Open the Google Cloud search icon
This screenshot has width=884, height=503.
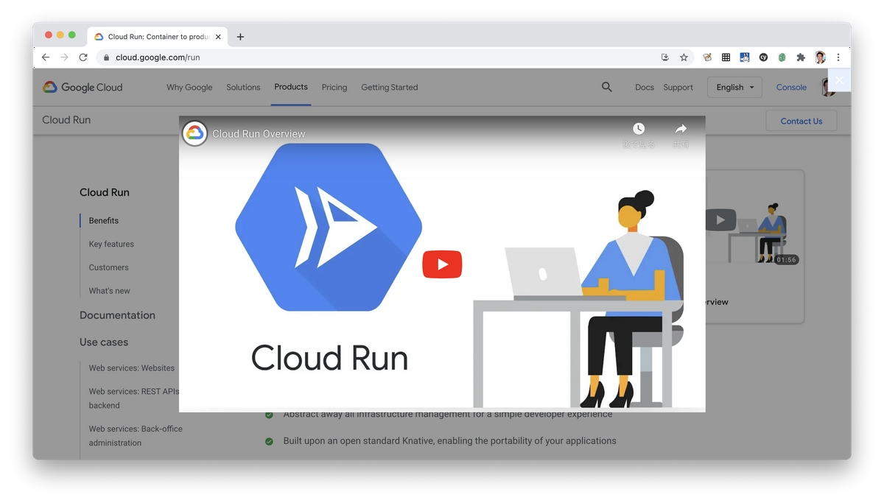click(x=607, y=87)
